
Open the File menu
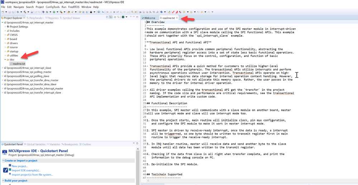pos(3,7)
